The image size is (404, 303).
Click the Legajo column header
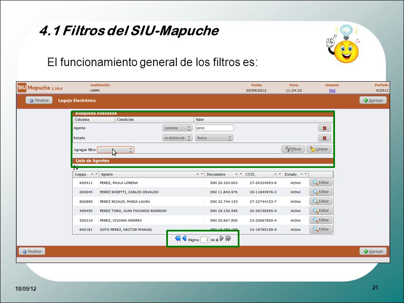click(81, 174)
